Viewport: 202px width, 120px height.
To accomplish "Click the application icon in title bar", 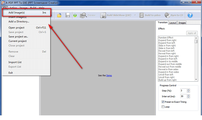I will [x=3, y=3].
